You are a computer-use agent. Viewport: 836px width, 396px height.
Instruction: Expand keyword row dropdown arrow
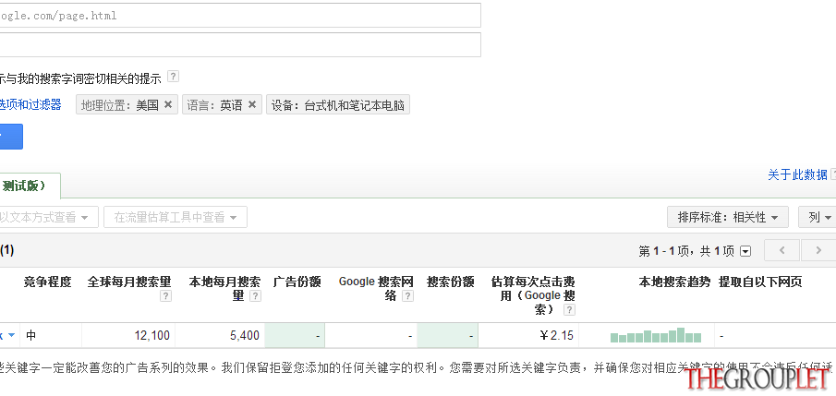pyautogui.click(x=11, y=335)
